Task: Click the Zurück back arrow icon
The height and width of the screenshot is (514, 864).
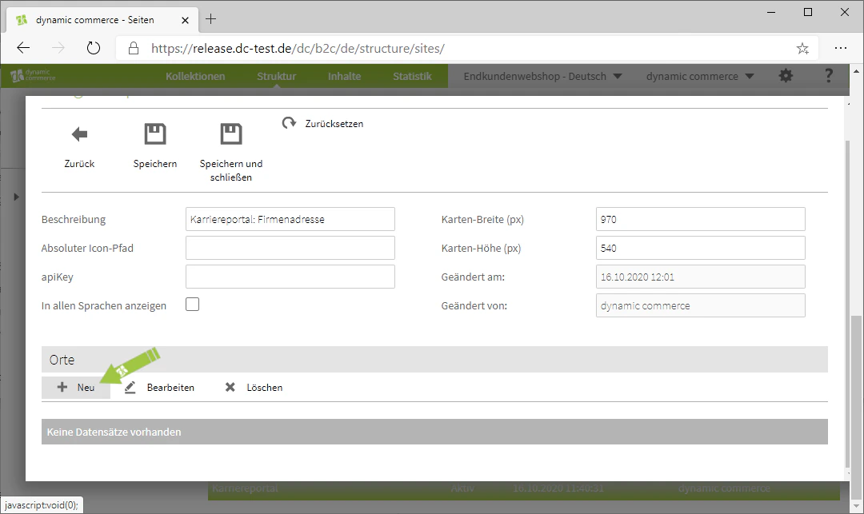Action: click(x=79, y=134)
